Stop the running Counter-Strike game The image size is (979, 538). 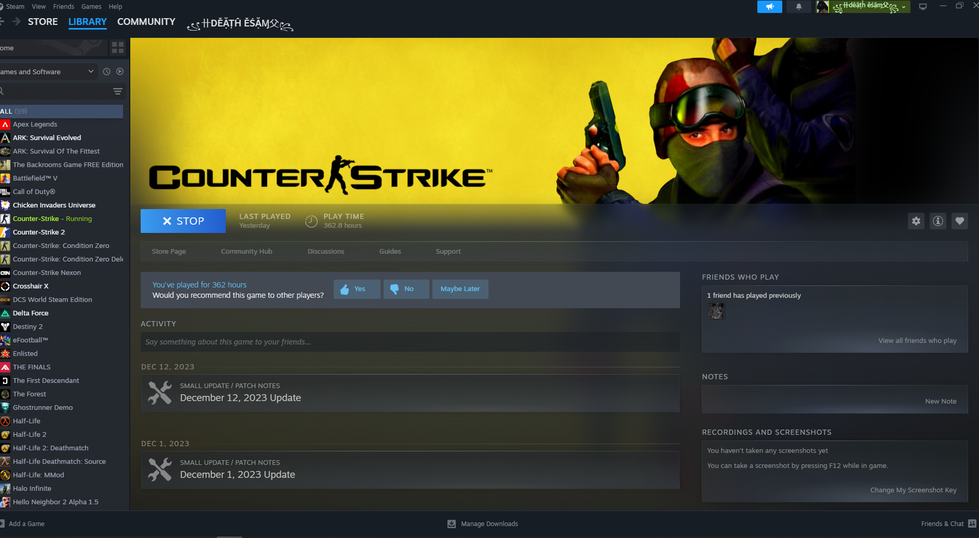[183, 221]
